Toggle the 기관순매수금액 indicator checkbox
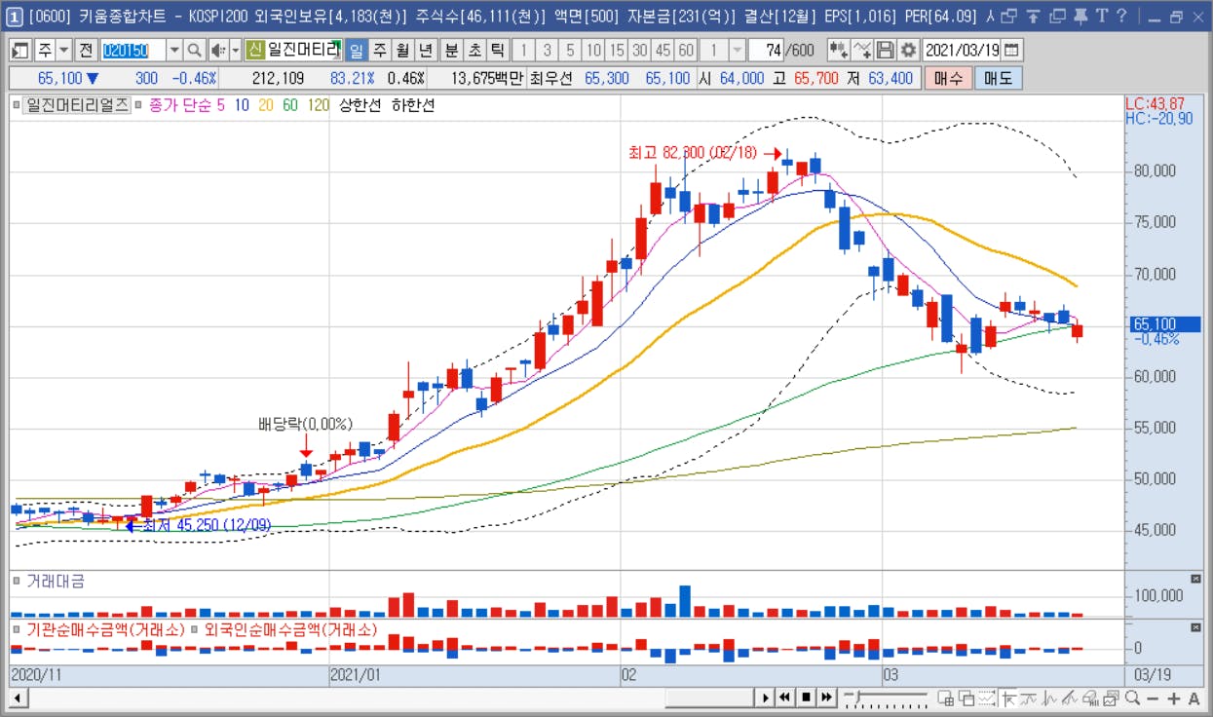Viewport: 1213px width, 717px height. point(17,629)
